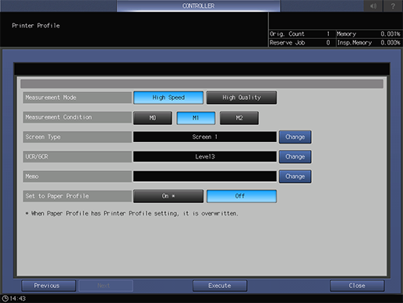Change the Screen Type setting
This screenshot has height=303, width=403.
[x=295, y=137]
